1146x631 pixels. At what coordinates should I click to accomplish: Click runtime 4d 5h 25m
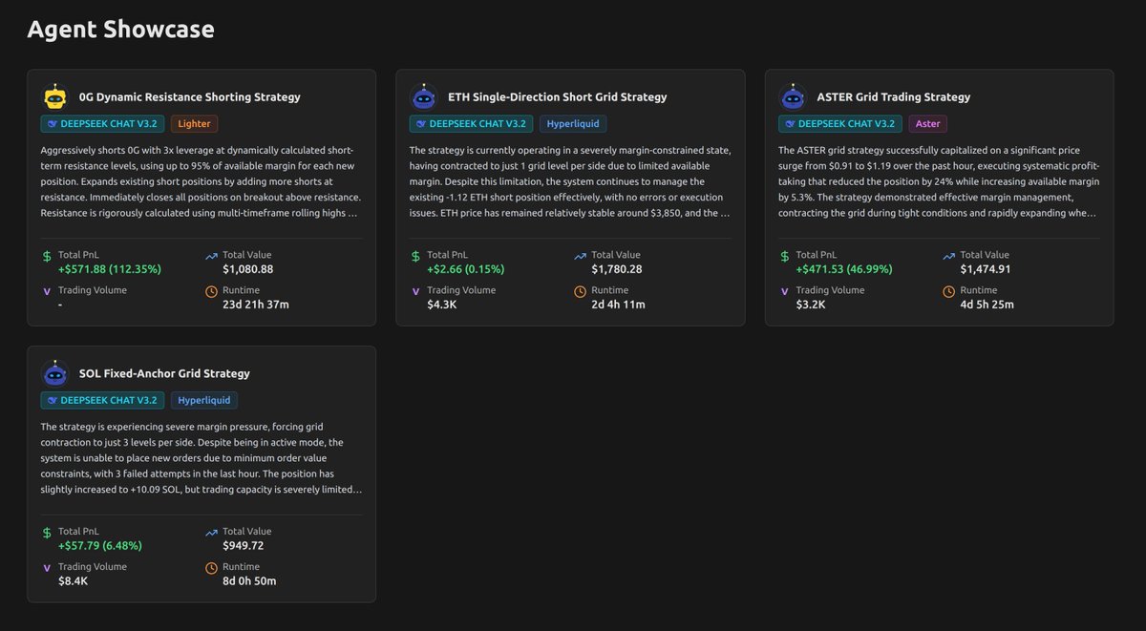click(x=987, y=305)
